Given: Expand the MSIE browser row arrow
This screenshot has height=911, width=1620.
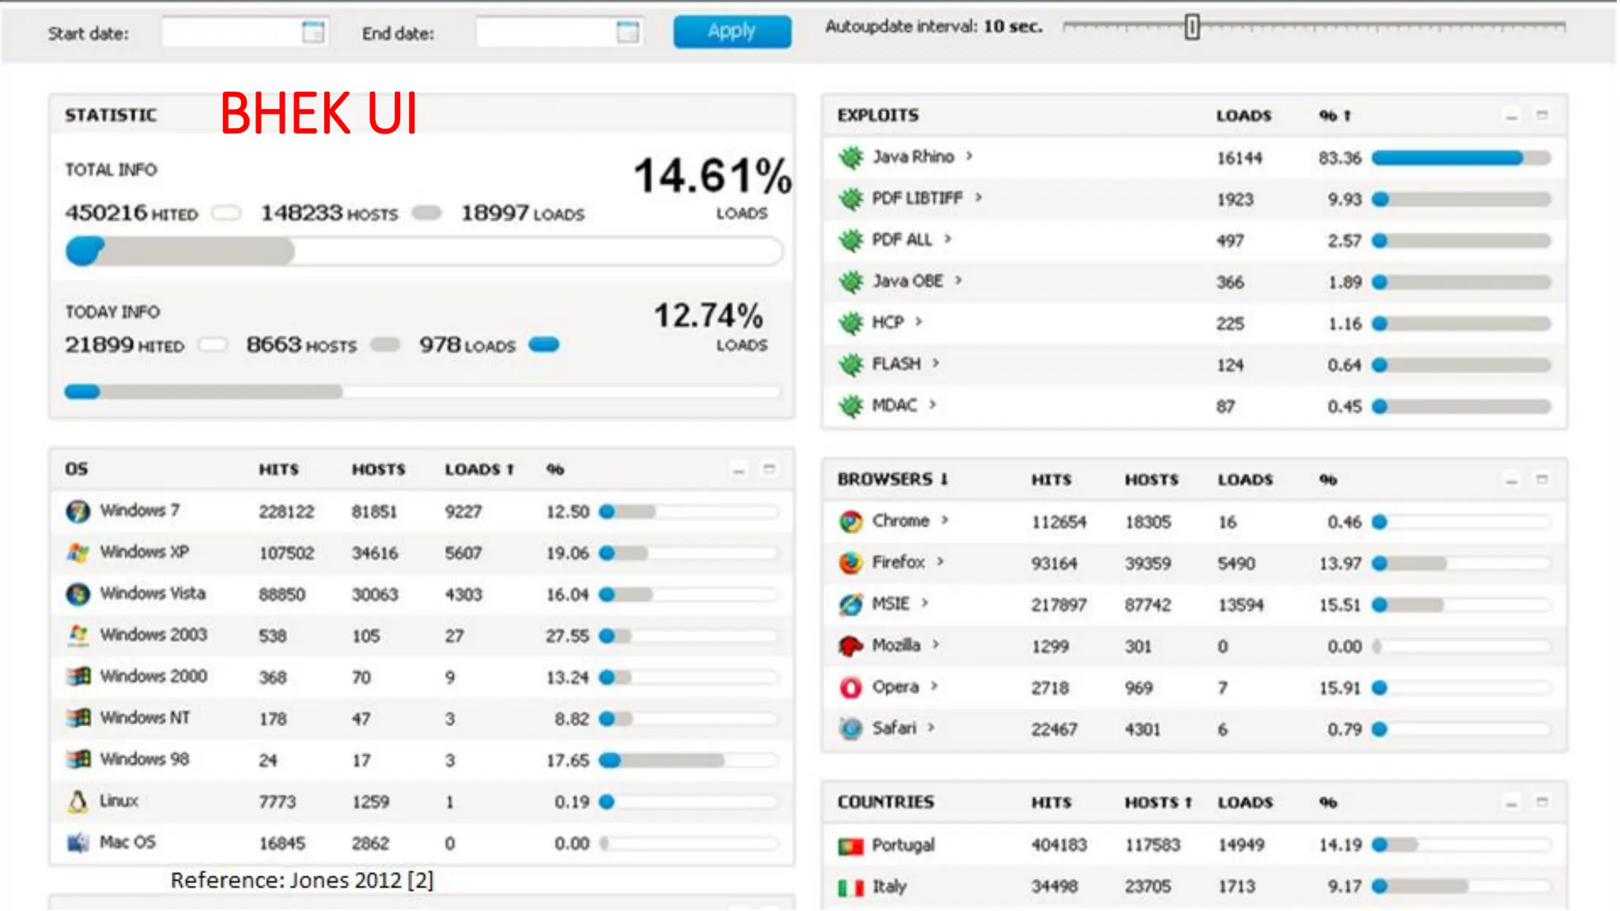Looking at the screenshot, I should coord(925,603).
